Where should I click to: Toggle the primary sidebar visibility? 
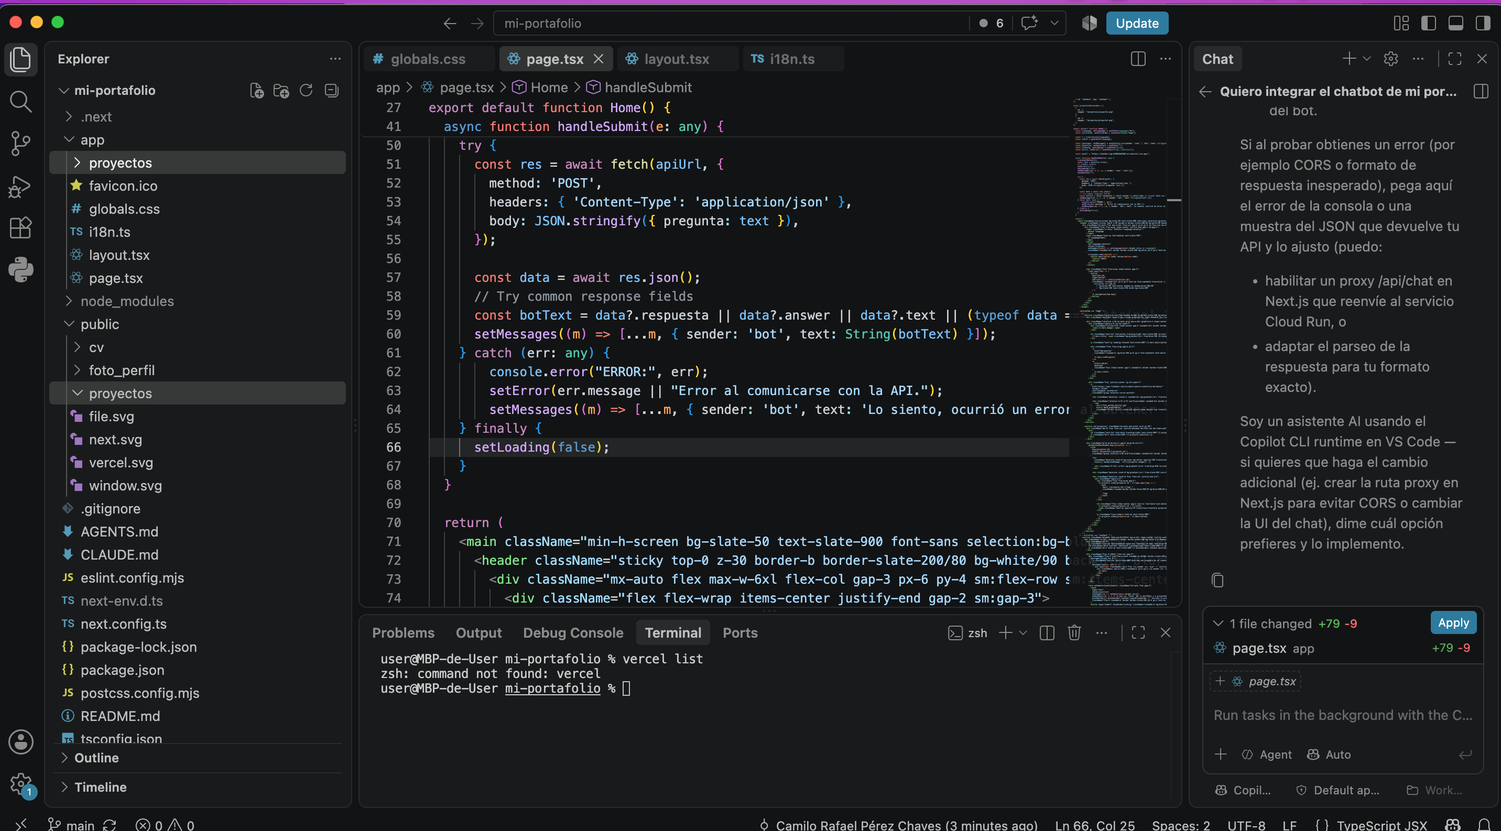[1429, 23]
